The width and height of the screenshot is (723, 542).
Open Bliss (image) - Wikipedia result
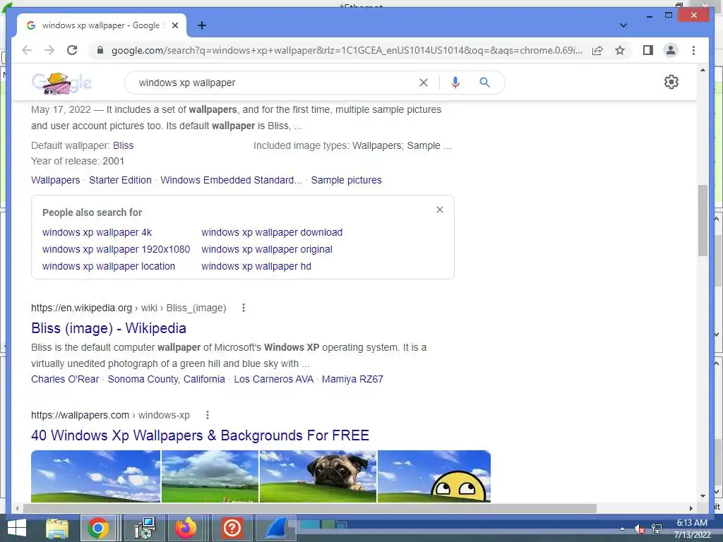point(108,328)
